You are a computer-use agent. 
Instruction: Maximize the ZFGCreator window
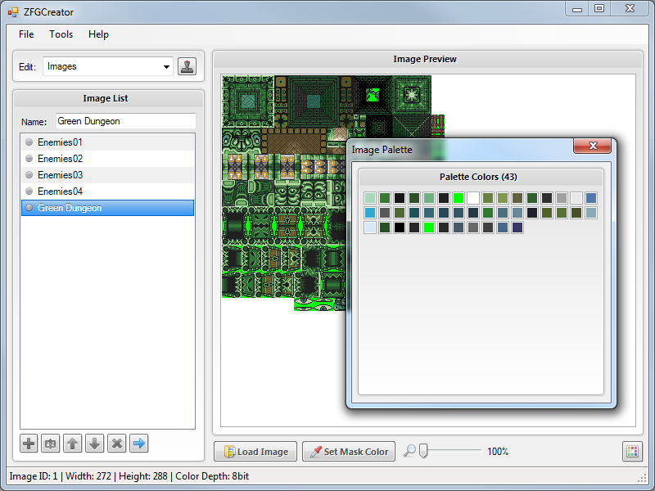[599, 9]
